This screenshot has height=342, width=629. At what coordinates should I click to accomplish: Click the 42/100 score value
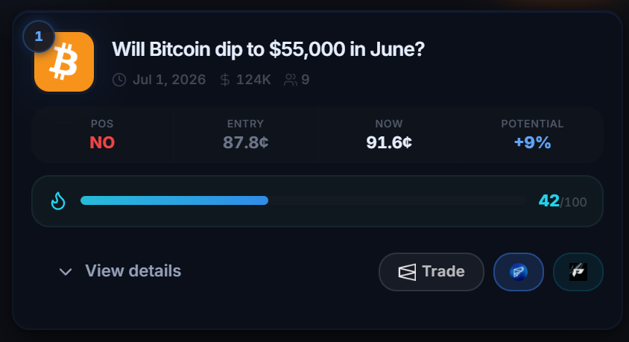pyautogui.click(x=563, y=201)
